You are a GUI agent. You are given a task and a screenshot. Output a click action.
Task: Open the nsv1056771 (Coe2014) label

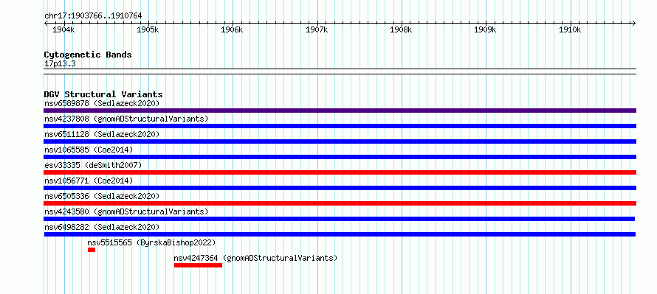point(89,181)
